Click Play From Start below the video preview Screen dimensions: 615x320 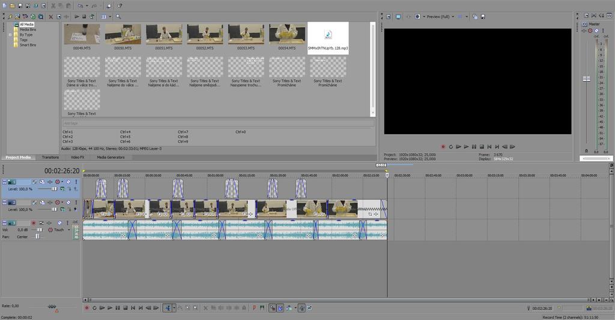tap(458, 147)
